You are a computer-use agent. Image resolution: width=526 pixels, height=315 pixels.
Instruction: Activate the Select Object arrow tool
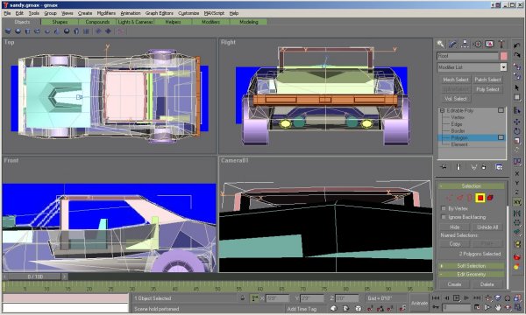coord(517,87)
